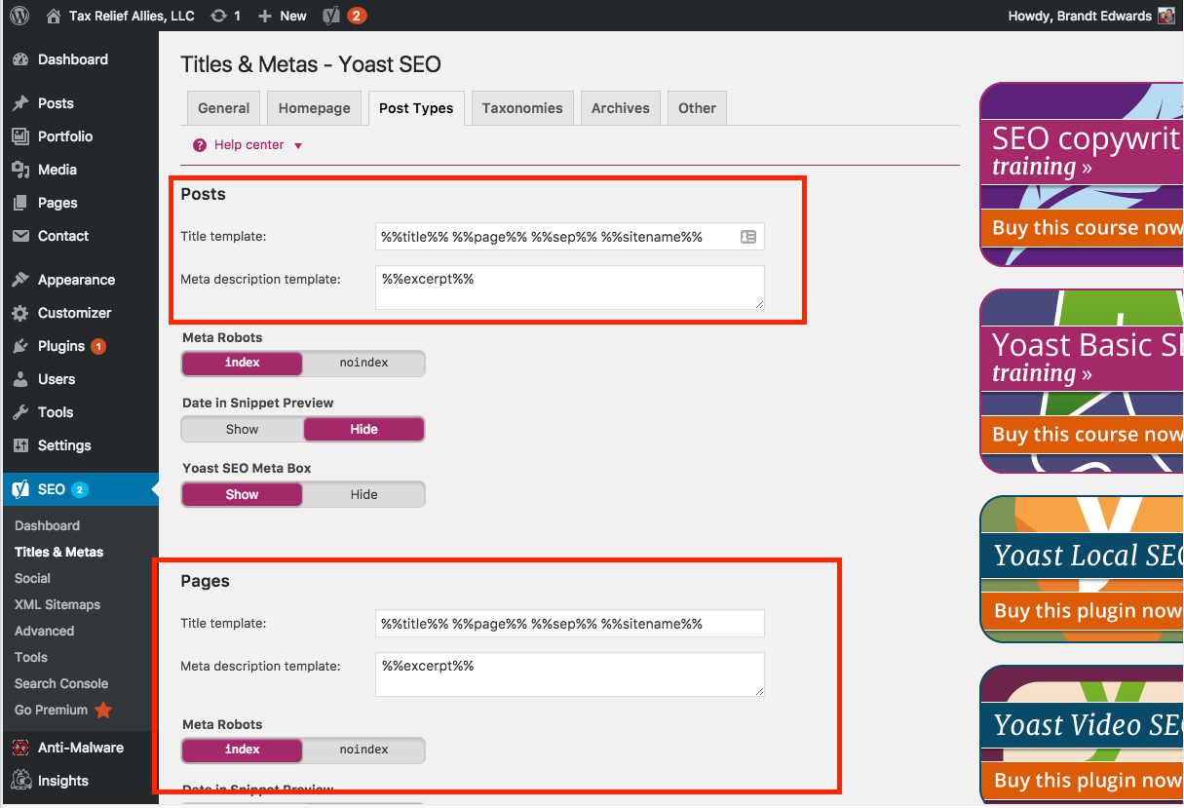
Task: Click the SEO notification count badge in sidebar
Action: [80, 489]
